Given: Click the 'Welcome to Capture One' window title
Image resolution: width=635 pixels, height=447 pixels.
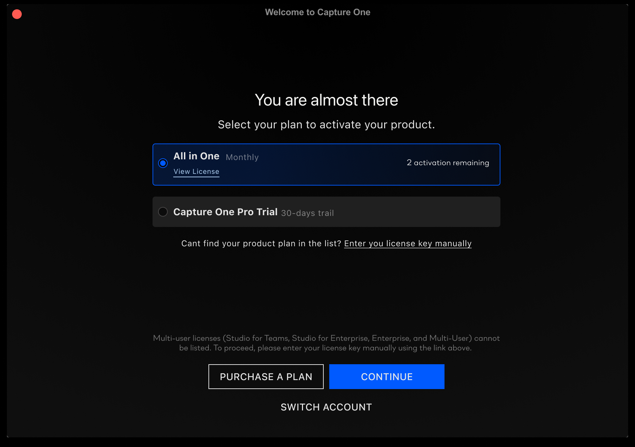Looking at the screenshot, I should pos(317,12).
